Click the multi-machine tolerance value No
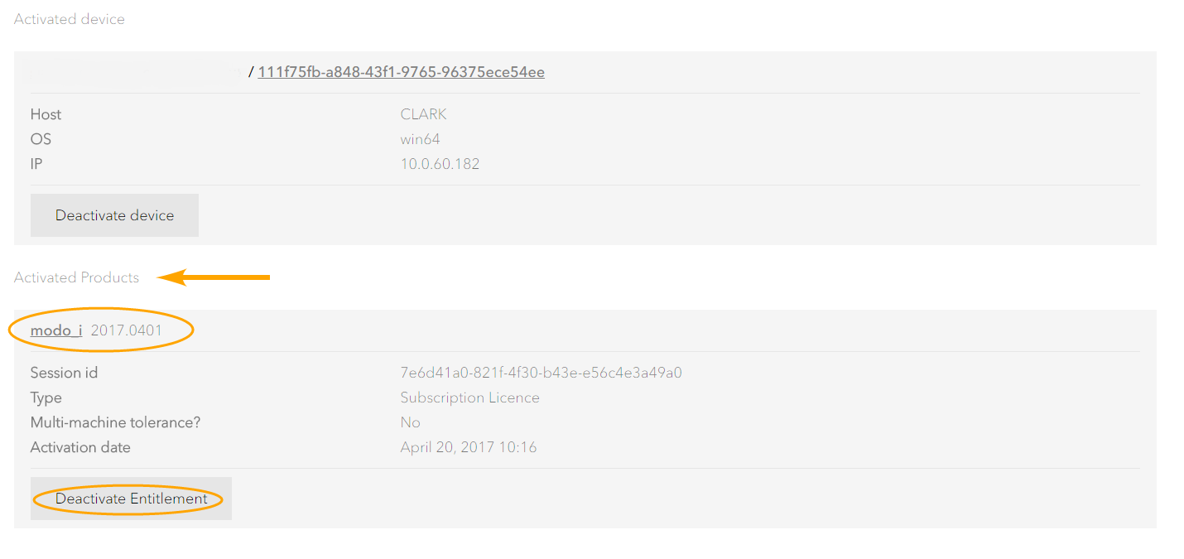Screen dimensions: 1184x559 click(410, 422)
